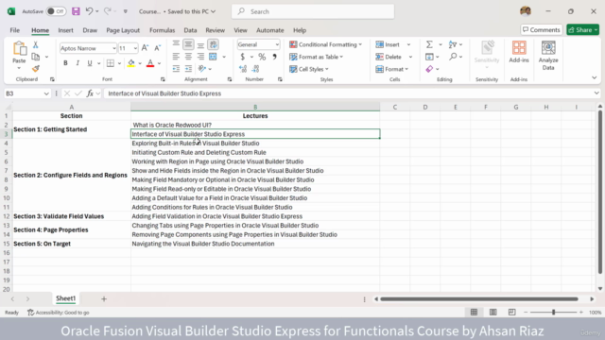Image resolution: width=605 pixels, height=340 pixels.
Task: Click the green Share button
Action: pos(582,29)
